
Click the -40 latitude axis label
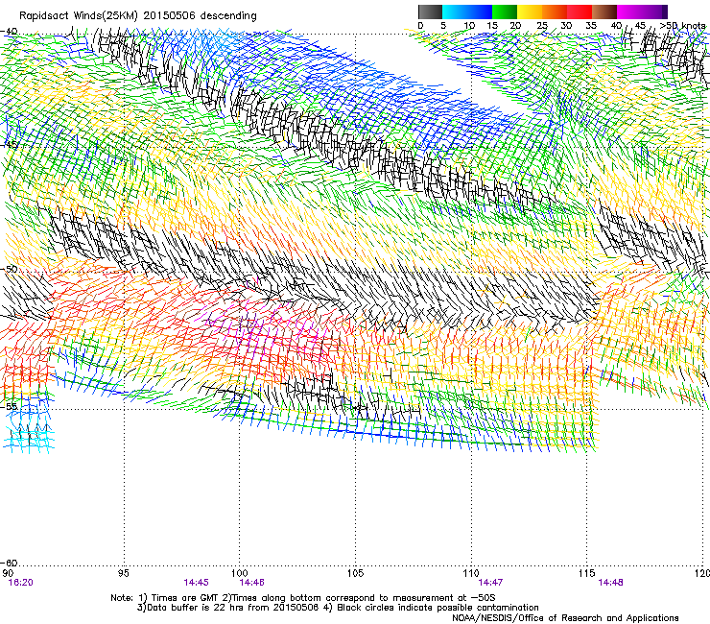(x=9, y=32)
